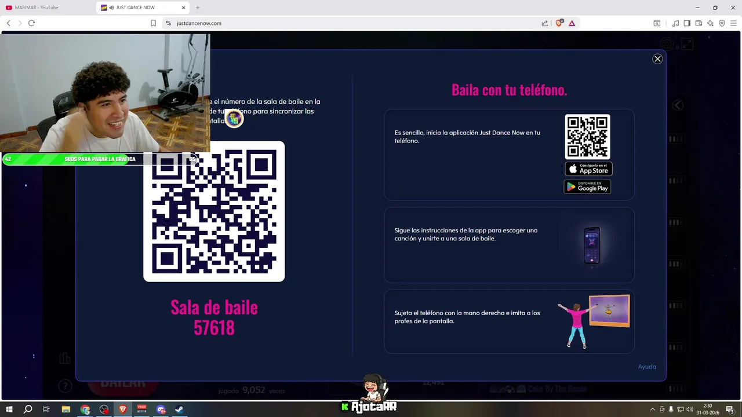Click the large dance room QR code
742x417 pixels.
(x=214, y=211)
